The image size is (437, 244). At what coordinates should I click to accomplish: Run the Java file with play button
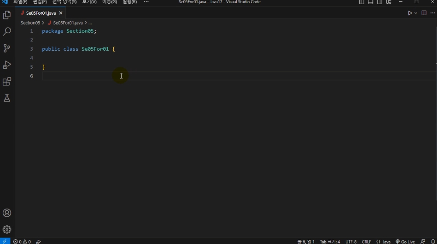[x=409, y=13]
